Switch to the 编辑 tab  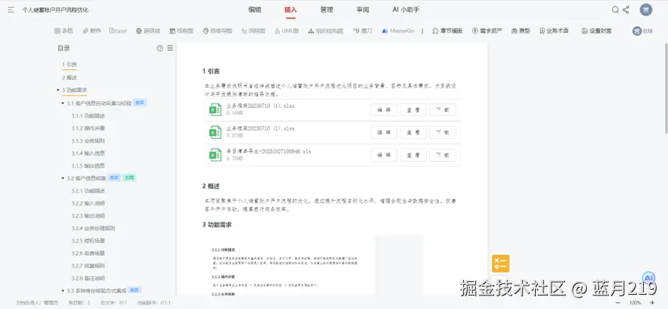pyautogui.click(x=254, y=10)
